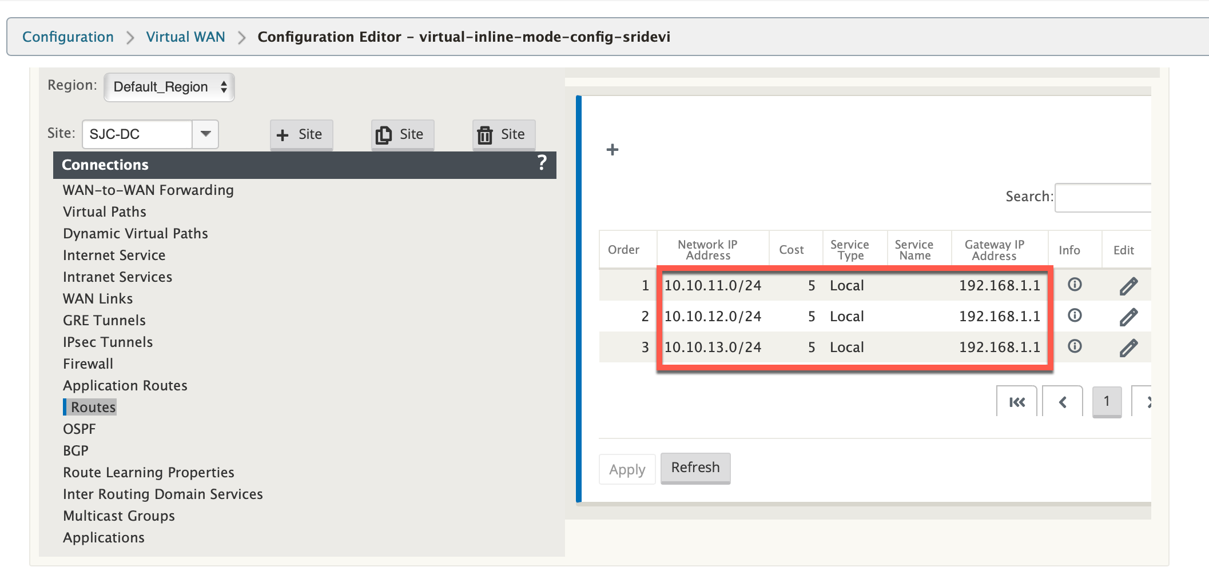Expand the Site combo box arrow
1209x575 pixels.
point(206,134)
